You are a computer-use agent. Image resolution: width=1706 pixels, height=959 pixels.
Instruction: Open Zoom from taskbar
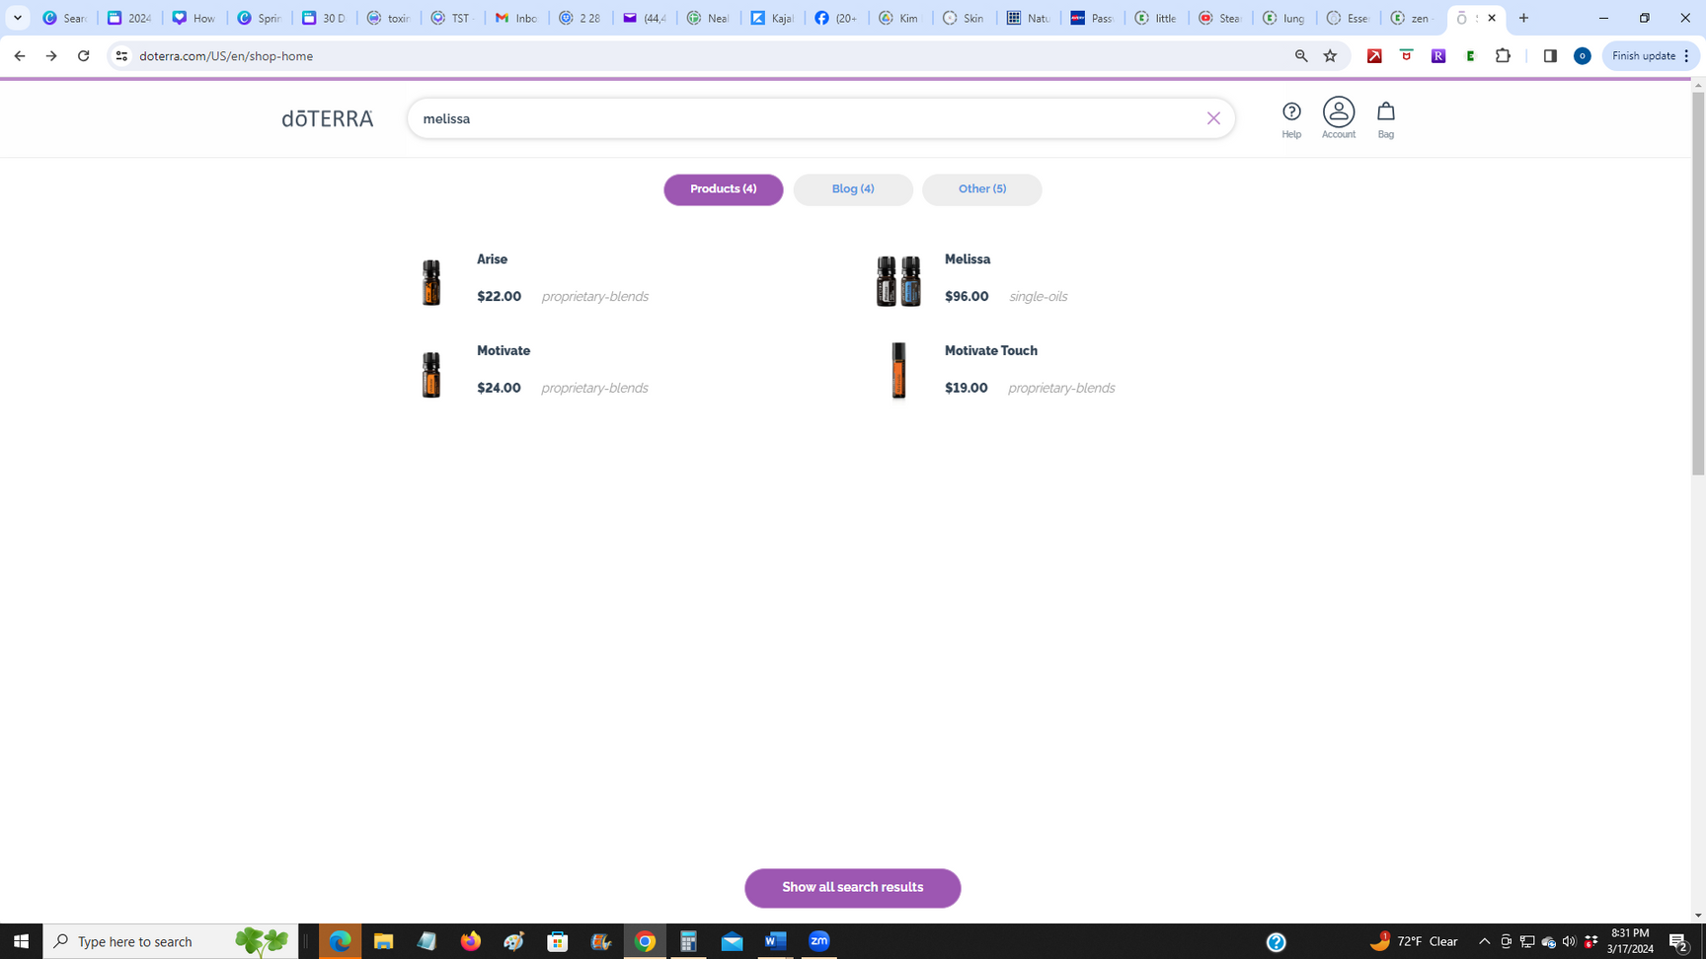819,941
